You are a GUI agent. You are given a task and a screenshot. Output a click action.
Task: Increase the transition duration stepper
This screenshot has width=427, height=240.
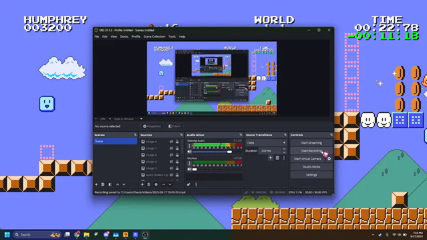coord(284,149)
